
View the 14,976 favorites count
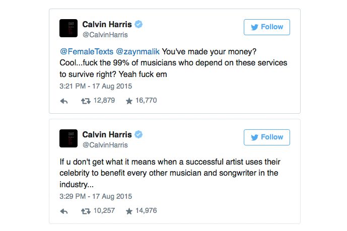146,210
